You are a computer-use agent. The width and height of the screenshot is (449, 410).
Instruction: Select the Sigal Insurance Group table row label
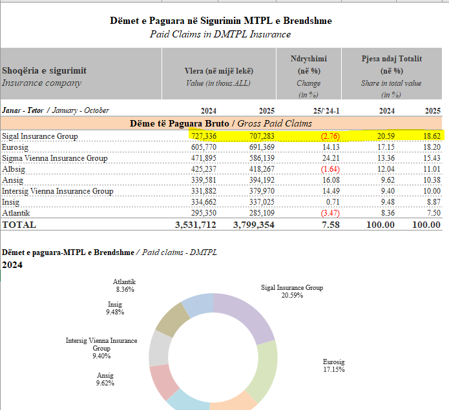(40, 136)
